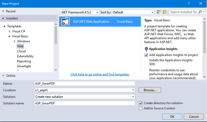Viewport: 207px width, 122px height.
Task: Click the description pane scrollbar thumb
Action: (205, 37)
